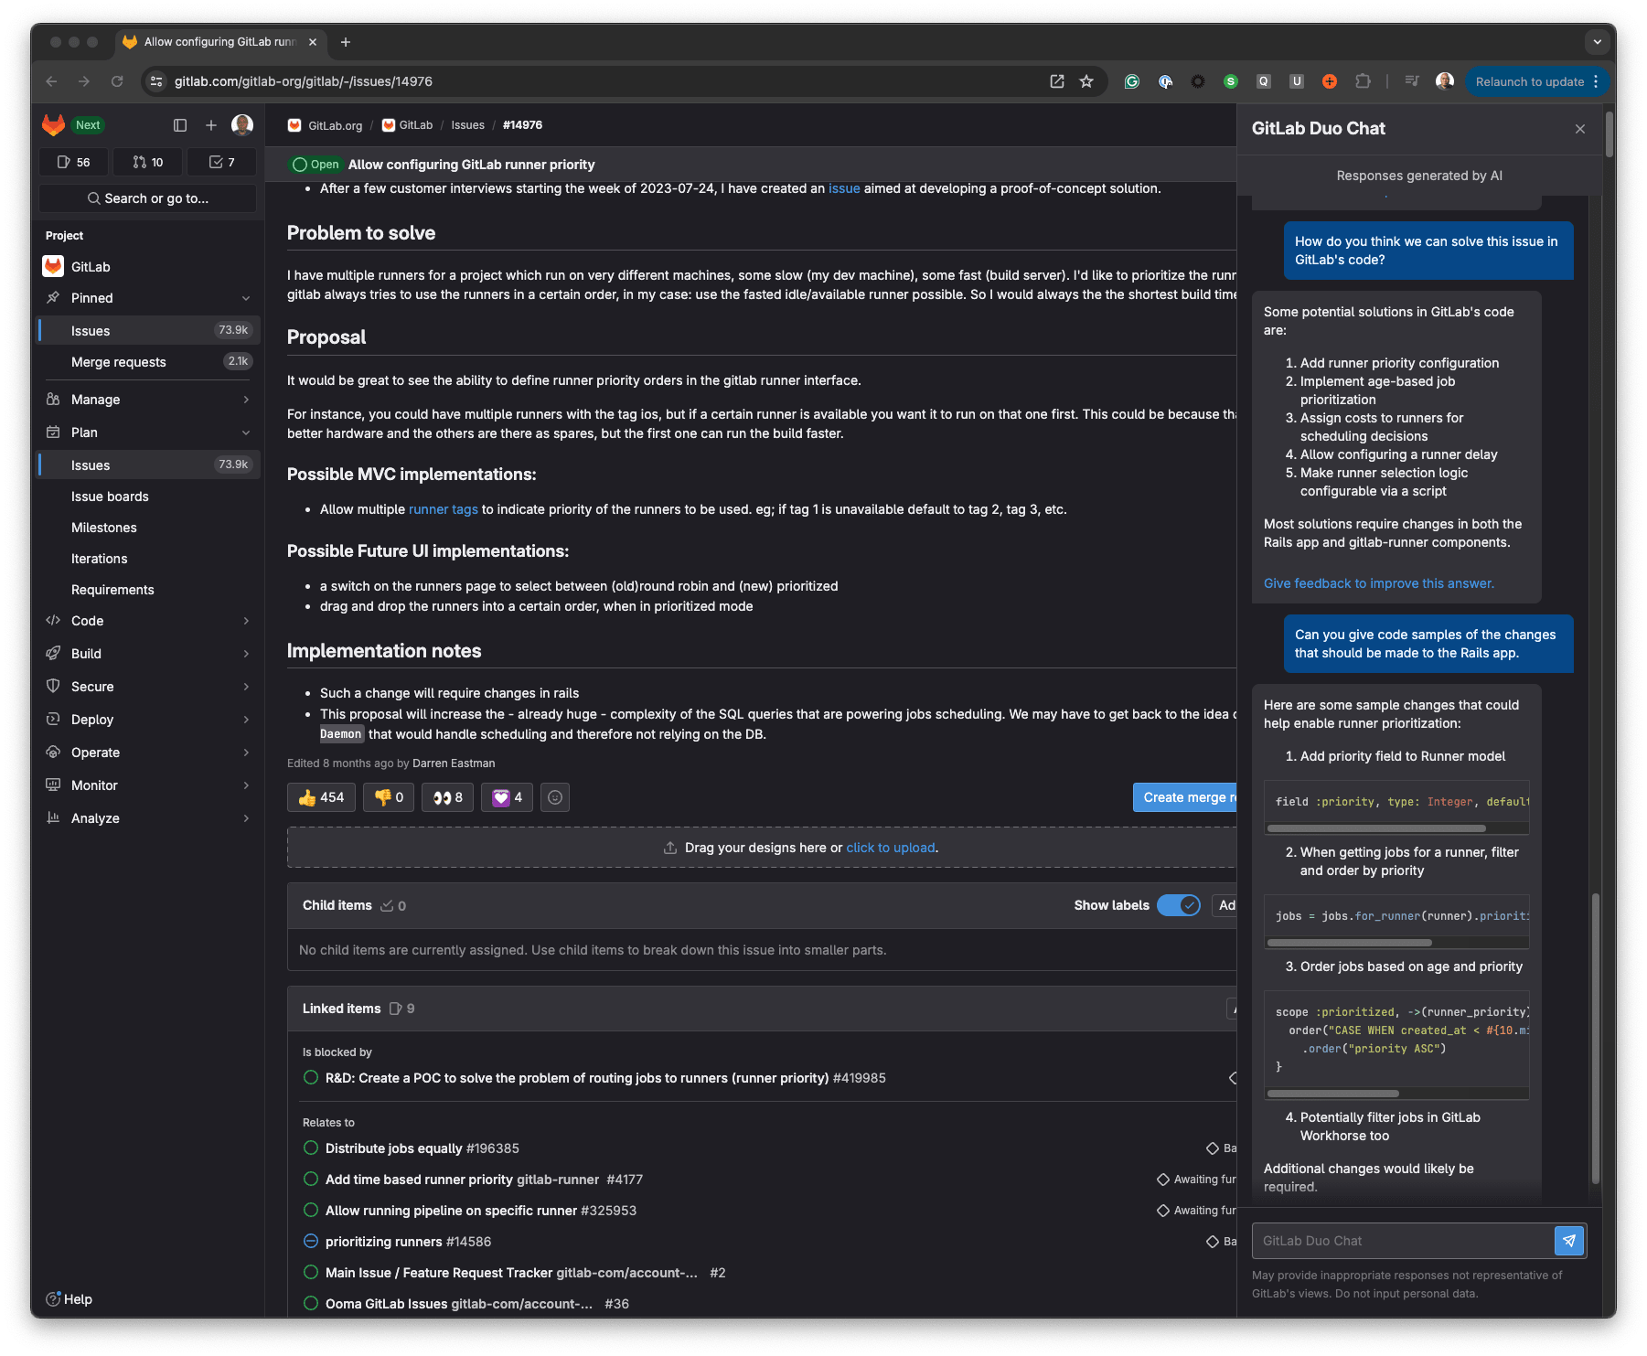Open the create new plus menu
Screen dimensions: 1647x1356
click(x=211, y=125)
